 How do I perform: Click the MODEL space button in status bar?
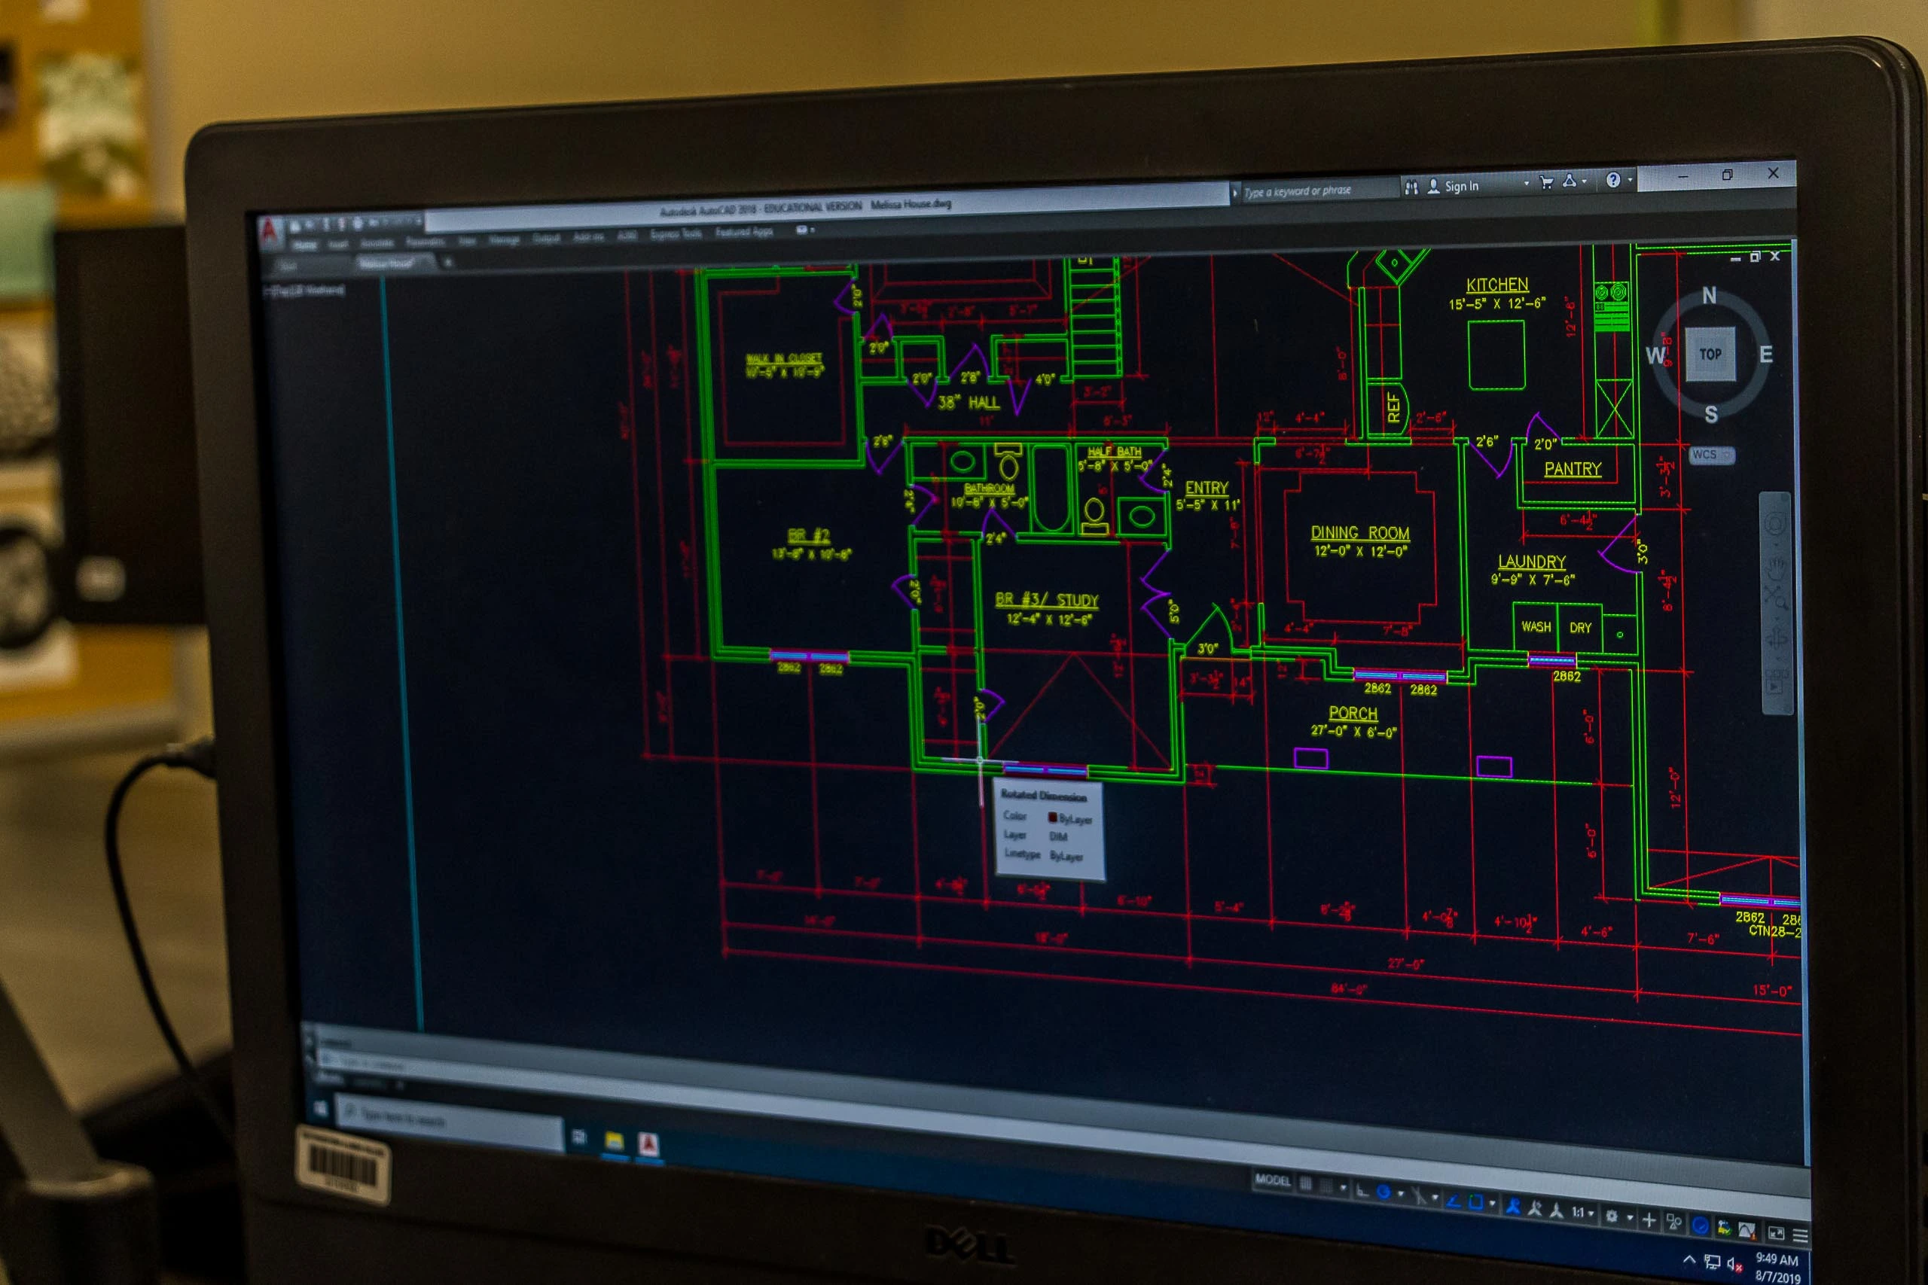1273,1180
